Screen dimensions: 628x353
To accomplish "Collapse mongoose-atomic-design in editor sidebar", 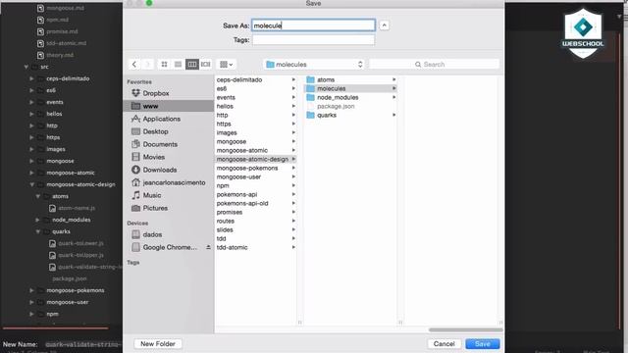I will pos(31,184).
